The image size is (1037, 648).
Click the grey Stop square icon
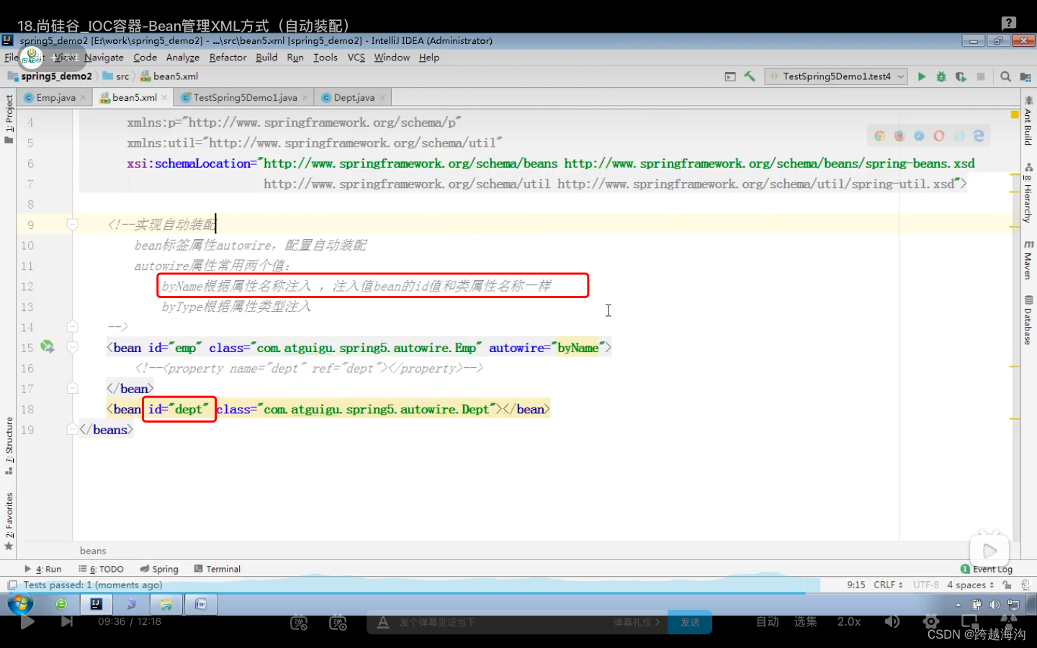(x=981, y=76)
